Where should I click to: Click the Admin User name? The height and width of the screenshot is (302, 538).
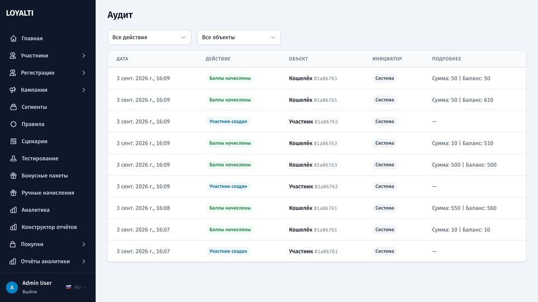(37, 283)
